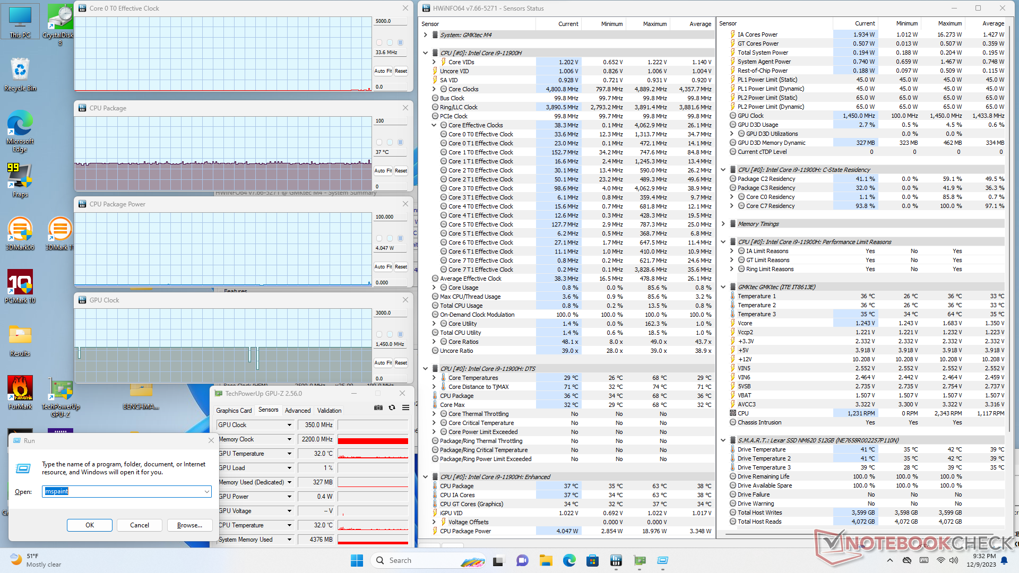Viewport: 1019px width, 573px height.
Task: Select the 3DMark06 desktop icon
Action: tap(20, 233)
